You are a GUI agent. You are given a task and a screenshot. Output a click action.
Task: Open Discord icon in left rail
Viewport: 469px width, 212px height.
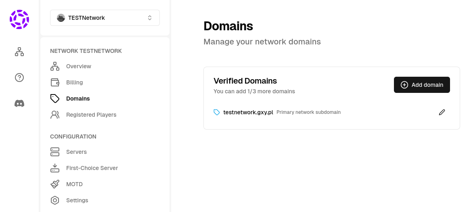coord(19,103)
